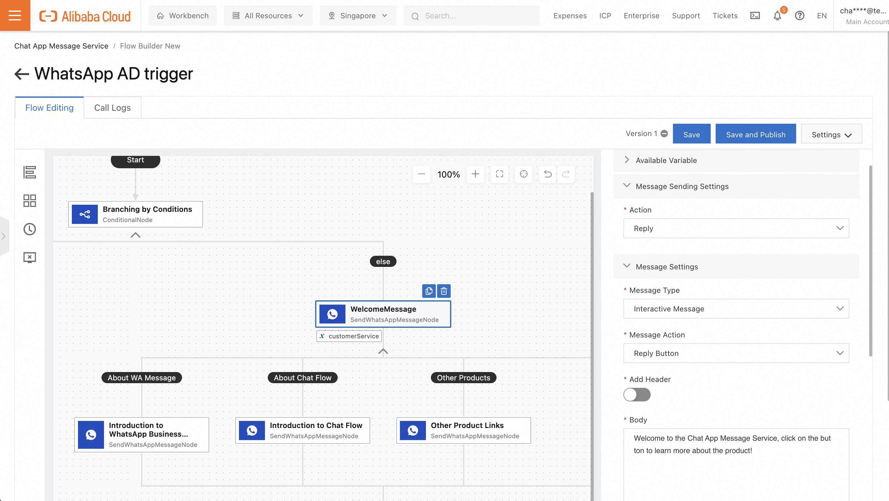This screenshot has height=501, width=889.
Task: Switch to the Call Logs tab
Action: click(x=112, y=108)
